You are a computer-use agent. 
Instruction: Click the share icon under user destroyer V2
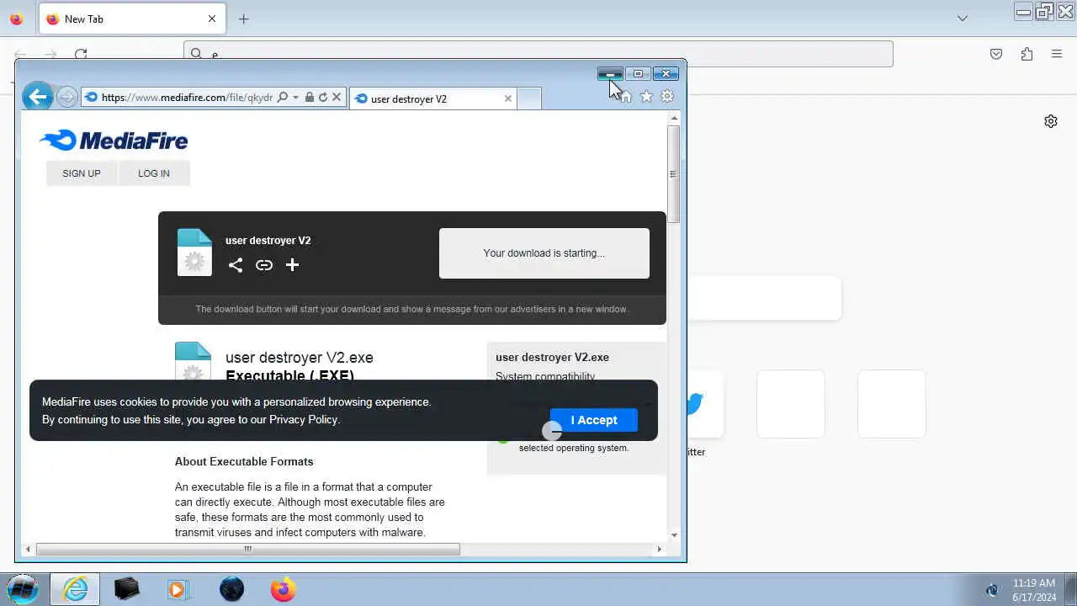point(236,265)
